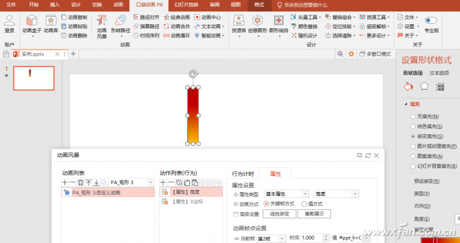Image resolution: width=460 pixels, height=243 pixels.
Task: Open the Effects pentagon tab in format pane
Action: pos(424,87)
